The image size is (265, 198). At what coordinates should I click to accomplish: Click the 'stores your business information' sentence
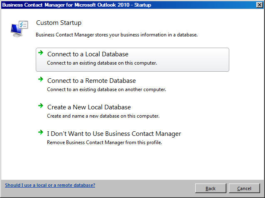click(x=117, y=35)
